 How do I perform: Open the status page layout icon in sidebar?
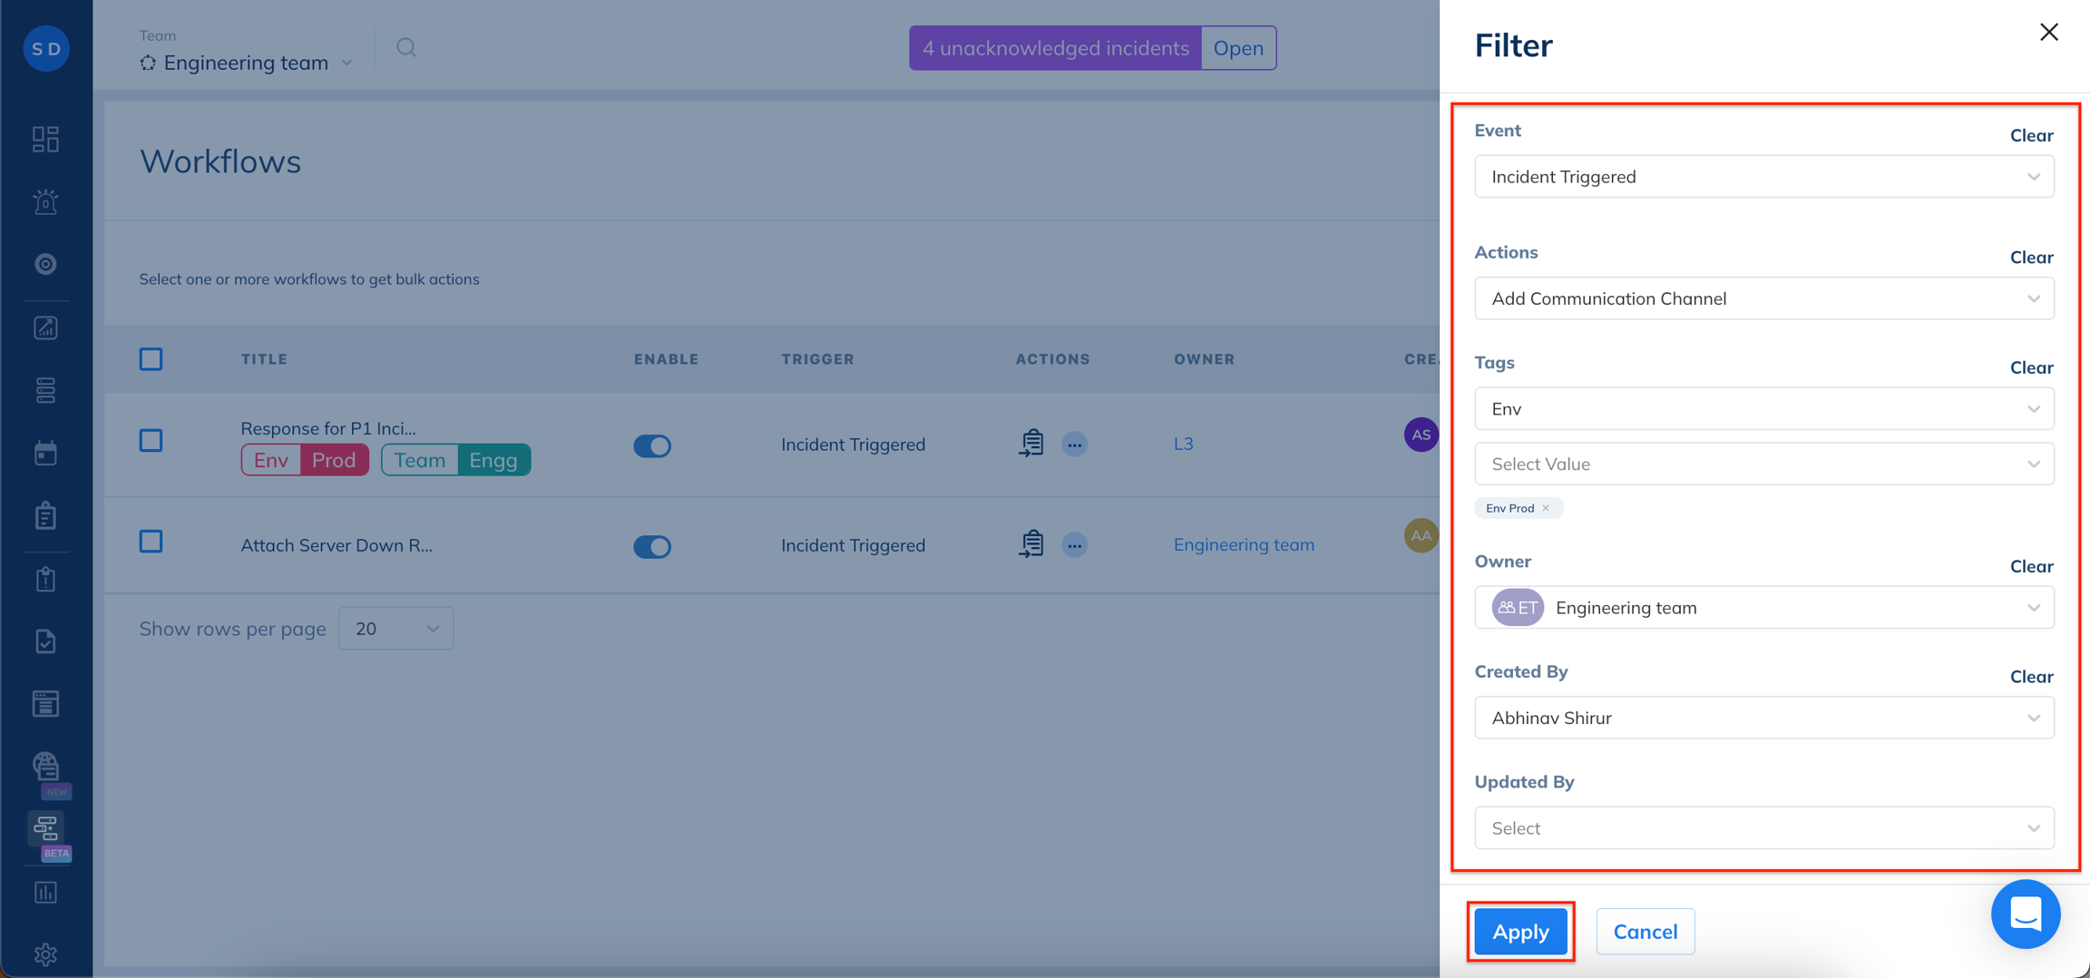pyautogui.click(x=45, y=704)
